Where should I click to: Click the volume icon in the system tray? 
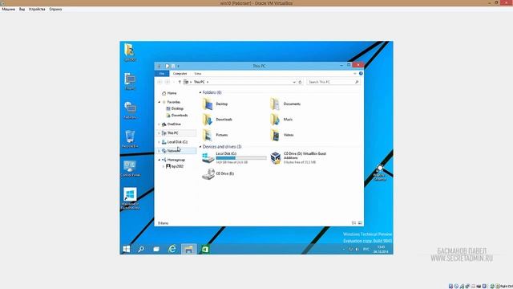point(357,250)
